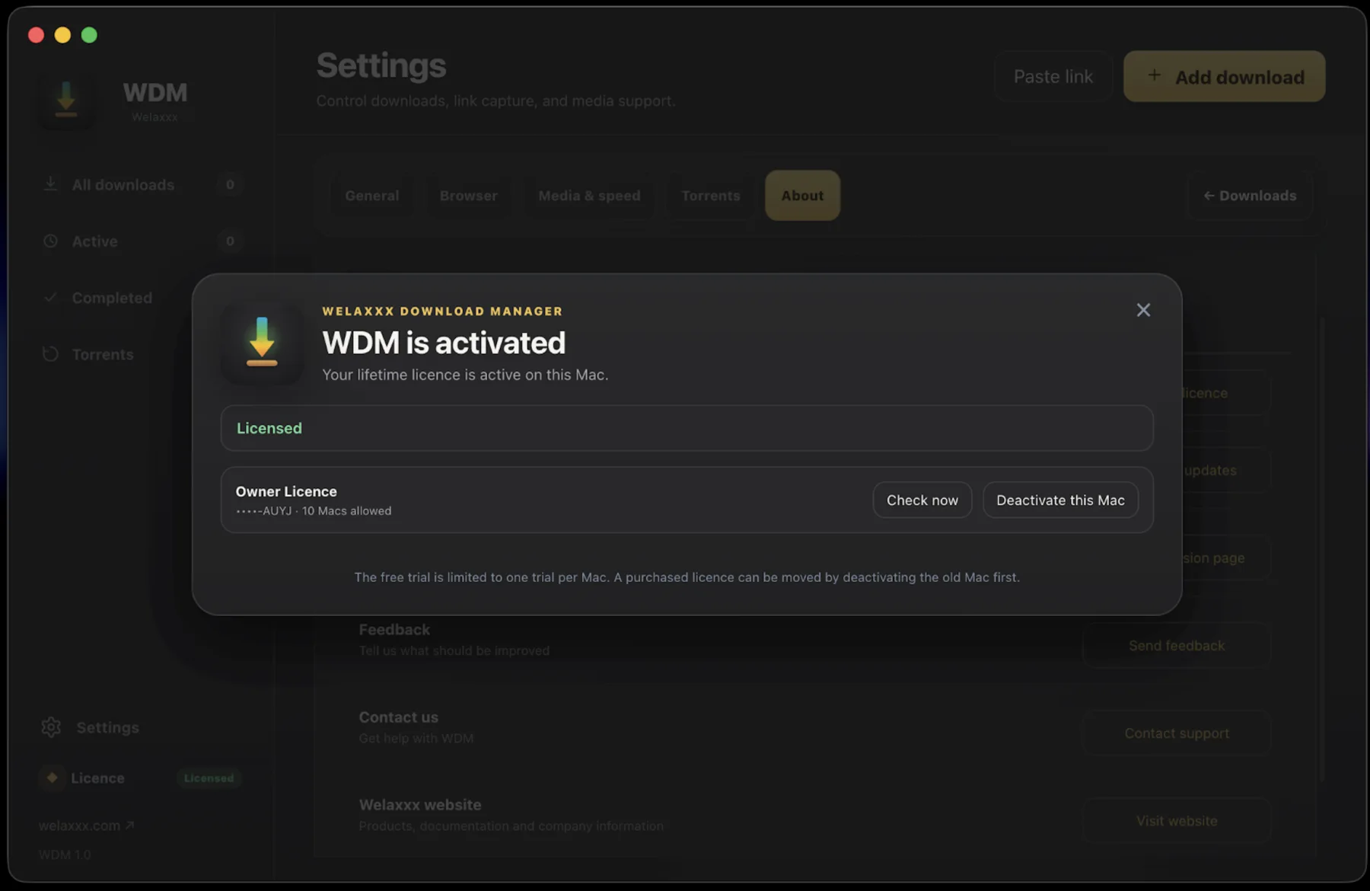Click the Feedback row title
This screenshot has width=1370, height=891.
[x=394, y=630]
